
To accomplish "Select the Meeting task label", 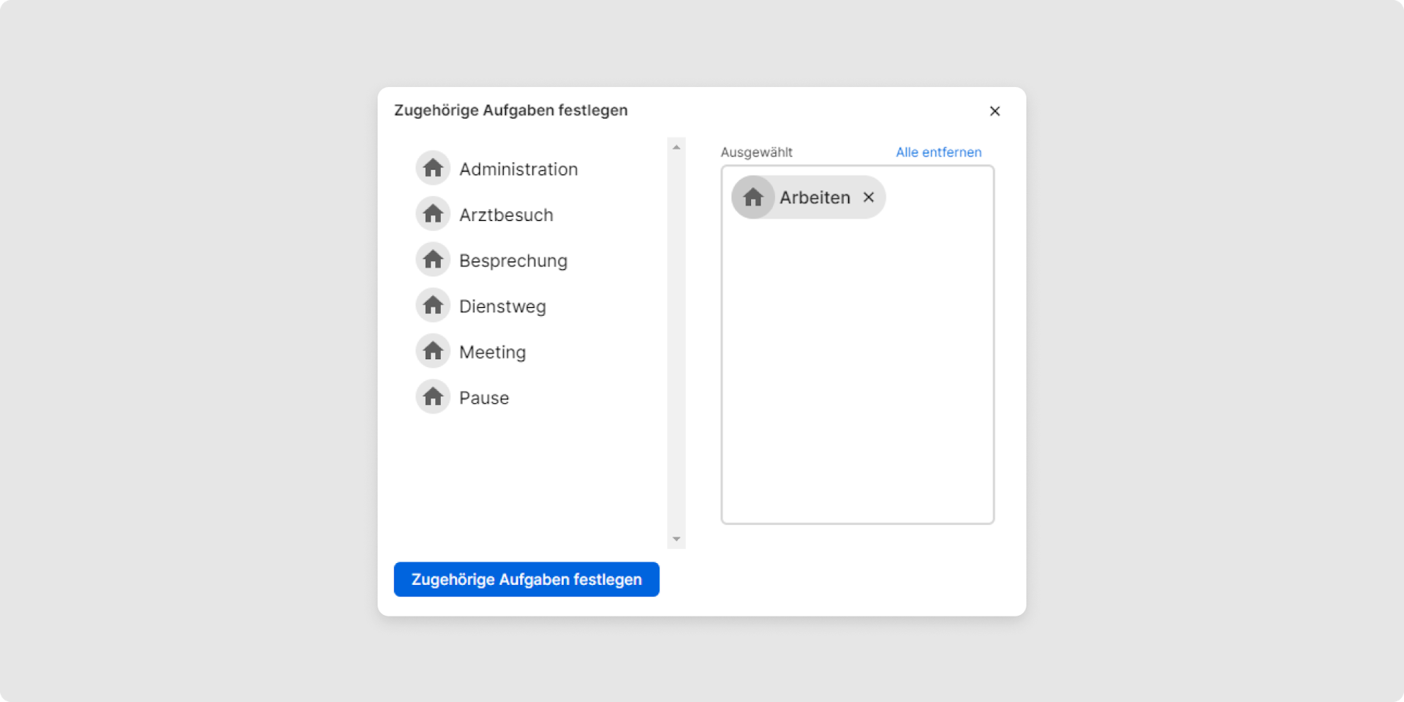I will pyautogui.click(x=492, y=352).
